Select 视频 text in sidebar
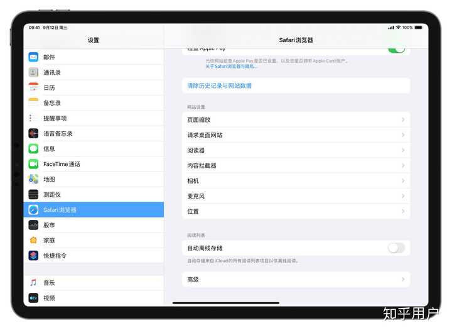This screenshot has width=452, height=330. point(49,298)
